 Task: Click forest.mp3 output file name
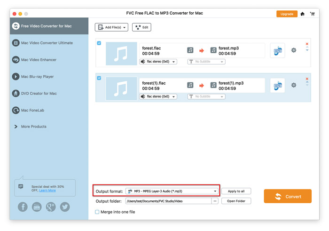click(229, 48)
